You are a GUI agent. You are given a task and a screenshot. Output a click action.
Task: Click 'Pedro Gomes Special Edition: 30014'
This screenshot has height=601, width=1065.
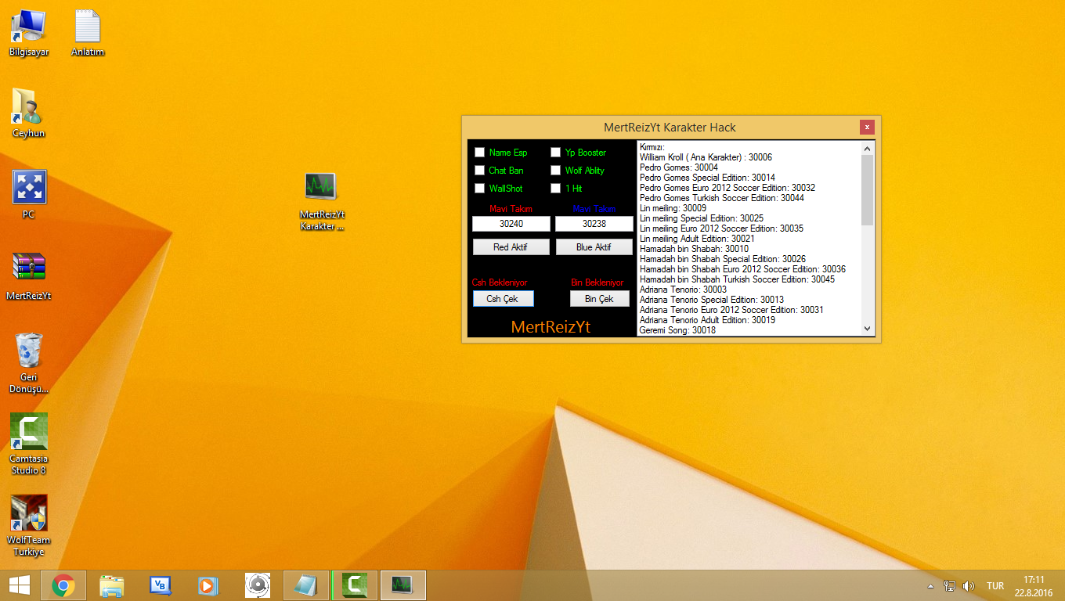(x=708, y=178)
